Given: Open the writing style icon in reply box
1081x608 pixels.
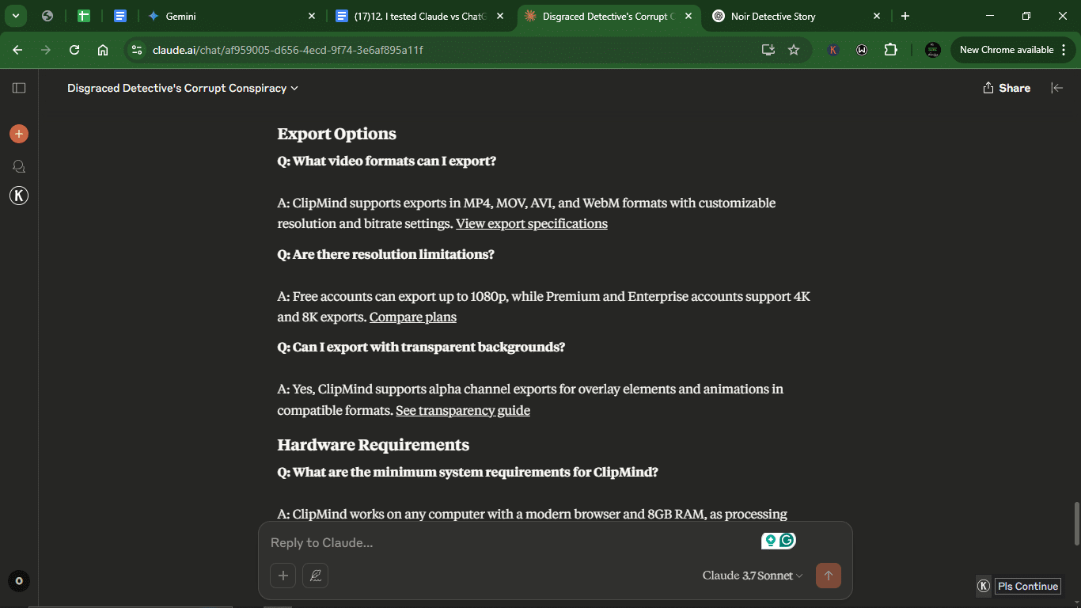Looking at the screenshot, I should pos(315,576).
